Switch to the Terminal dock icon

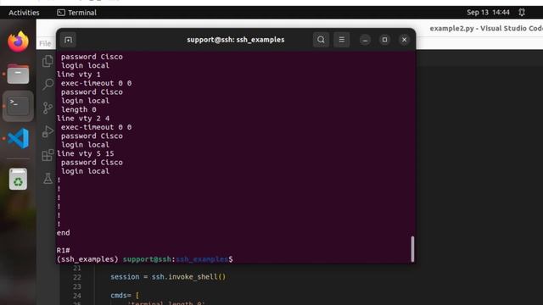pyautogui.click(x=18, y=106)
